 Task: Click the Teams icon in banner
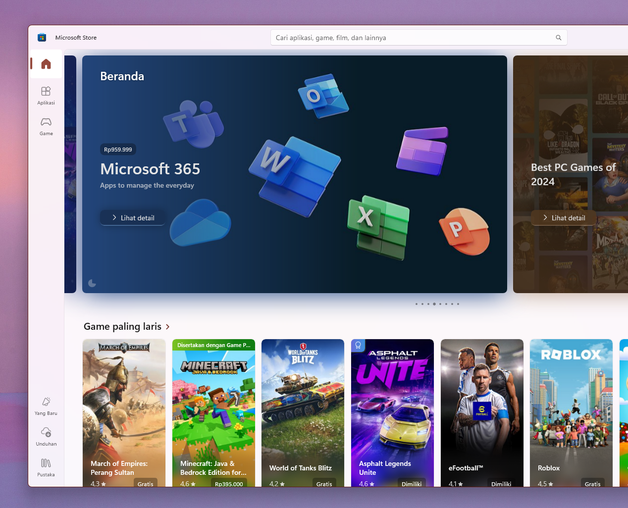click(194, 124)
